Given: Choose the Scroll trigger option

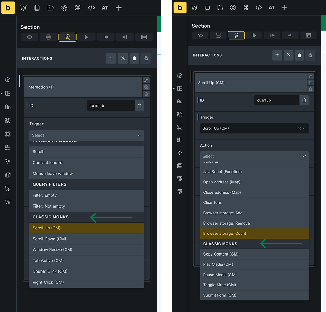Looking at the screenshot, I should [86, 152].
